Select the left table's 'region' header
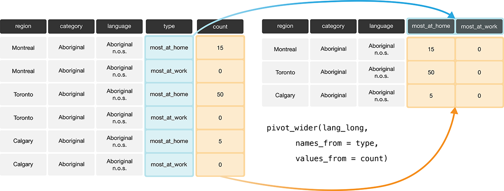 click(x=23, y=26)
